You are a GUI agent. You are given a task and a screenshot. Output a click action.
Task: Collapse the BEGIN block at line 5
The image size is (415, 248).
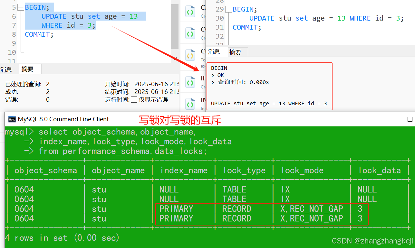pos(21,7)
